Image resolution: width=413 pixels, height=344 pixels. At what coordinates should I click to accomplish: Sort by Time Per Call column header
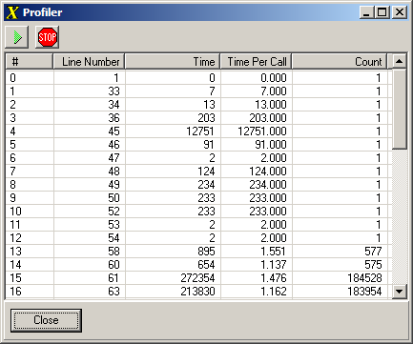point(257,61)
